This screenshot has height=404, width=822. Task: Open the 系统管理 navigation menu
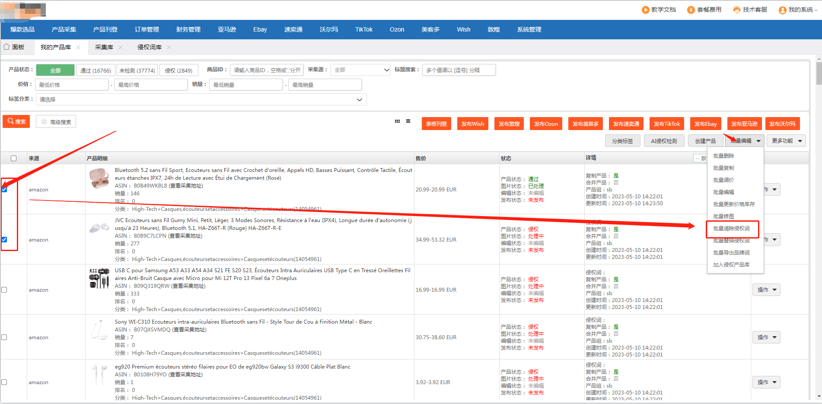[x=529, y=29]
